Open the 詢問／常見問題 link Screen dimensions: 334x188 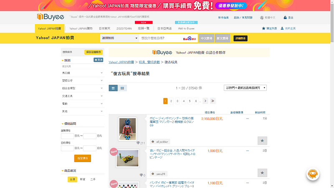click(243, 18)
